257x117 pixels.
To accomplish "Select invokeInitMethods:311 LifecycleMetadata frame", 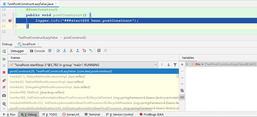I will click(93, 103).
